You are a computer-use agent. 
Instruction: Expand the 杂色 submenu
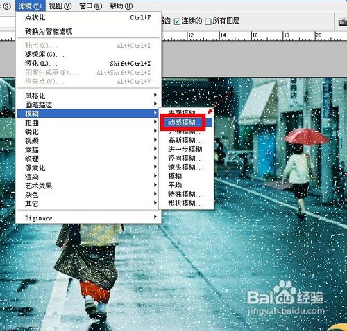[x=88, y=195]
